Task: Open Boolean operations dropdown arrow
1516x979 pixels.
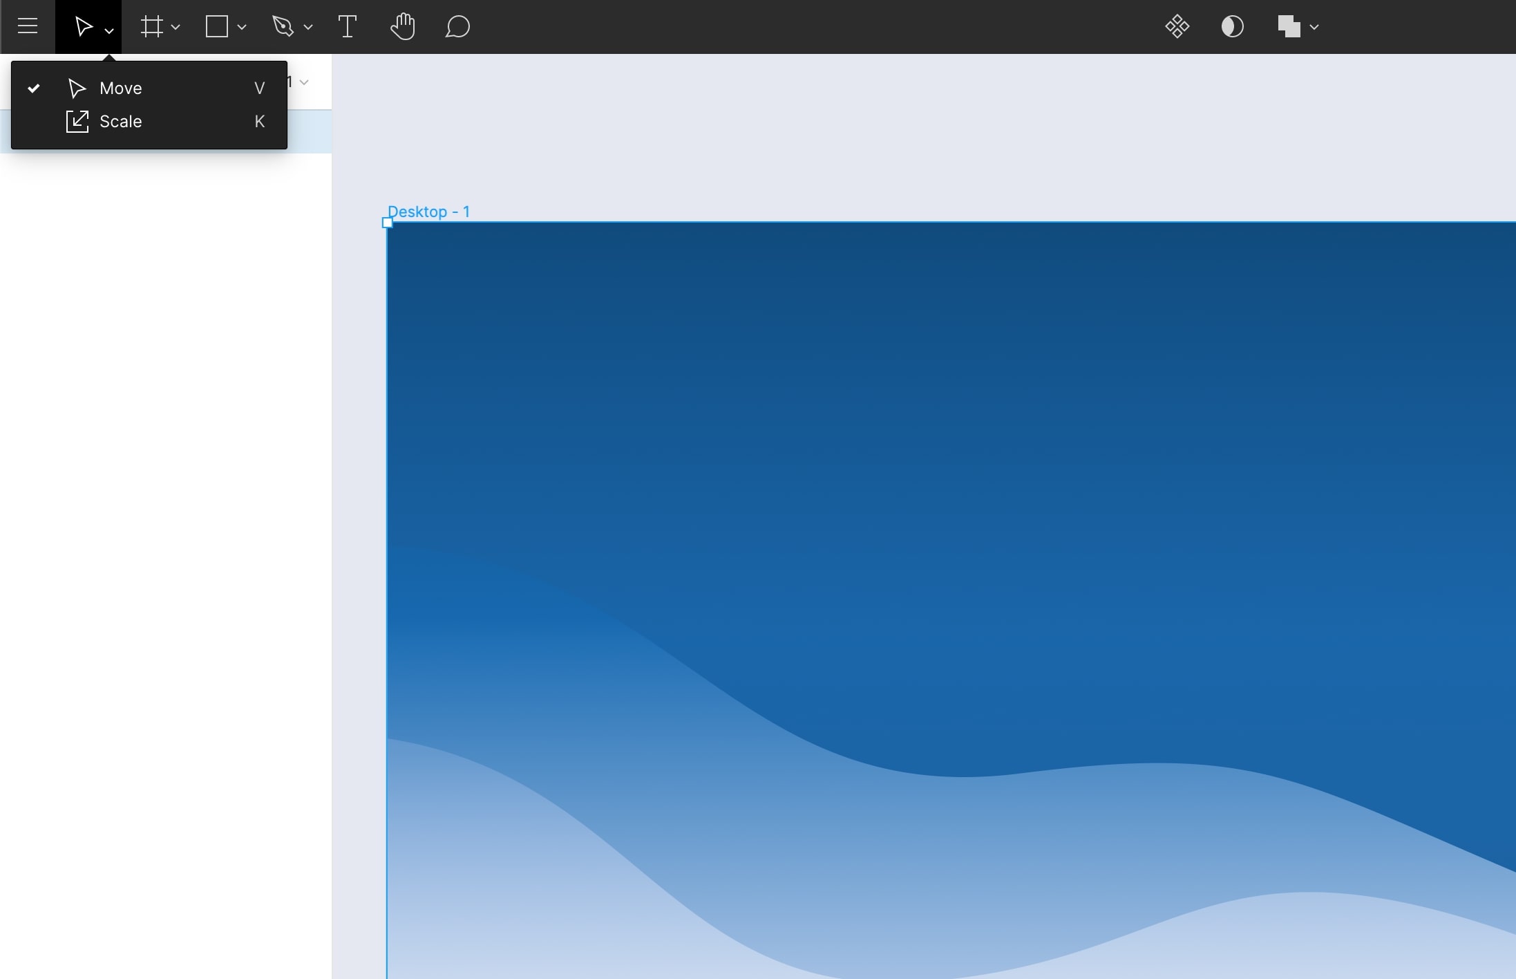Action: [x=1314, y=27]
